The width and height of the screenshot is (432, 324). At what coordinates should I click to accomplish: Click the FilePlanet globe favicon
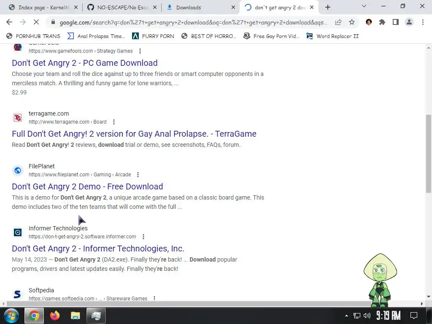click(x=18, y=170)
